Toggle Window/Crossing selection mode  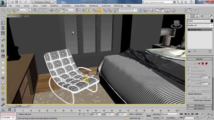46,10
